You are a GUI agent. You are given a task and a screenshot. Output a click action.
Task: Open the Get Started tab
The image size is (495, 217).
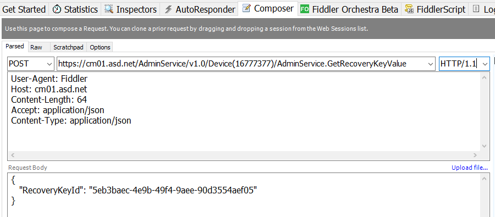[24, 9]
